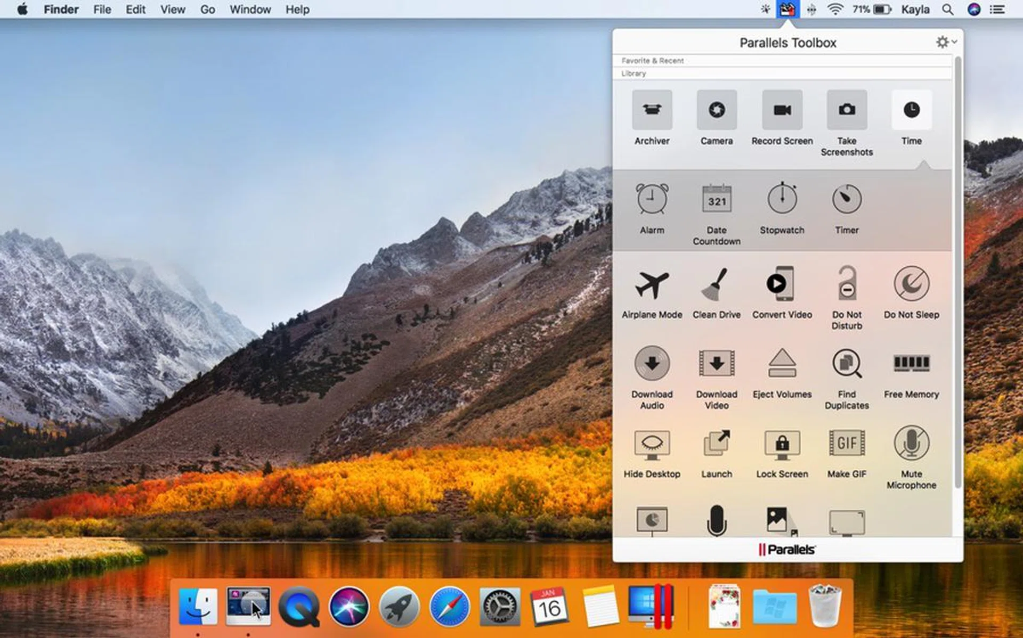The height and width of the screenshot is (638, 1023).
Task: Launch the Camera tool
Action: click(x=716, y=110)
